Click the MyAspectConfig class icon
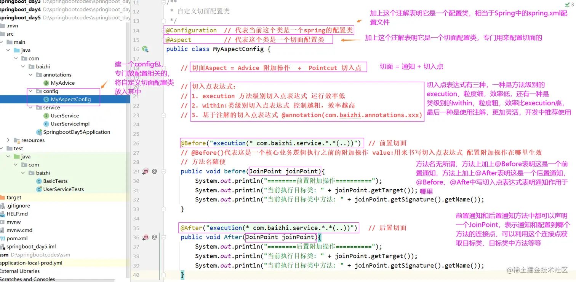Screen dimensions: 576x282 [x=46, y=99]
